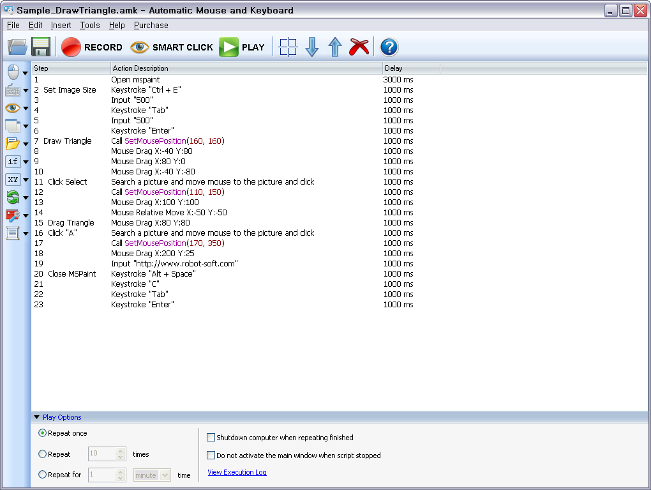Click the window action icon in sidebar

[x=13, y=125]
